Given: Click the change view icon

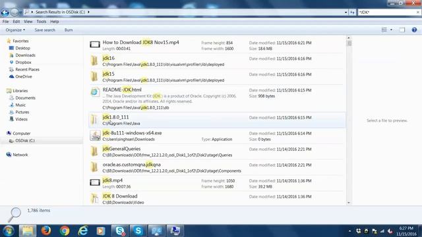Looking at the screenshot, I should [384, 30].
